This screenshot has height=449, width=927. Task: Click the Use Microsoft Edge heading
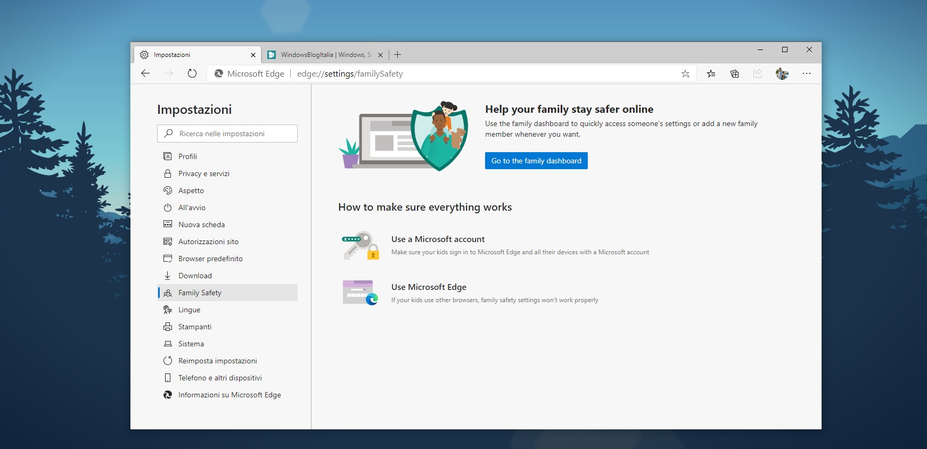click(429, 287)
